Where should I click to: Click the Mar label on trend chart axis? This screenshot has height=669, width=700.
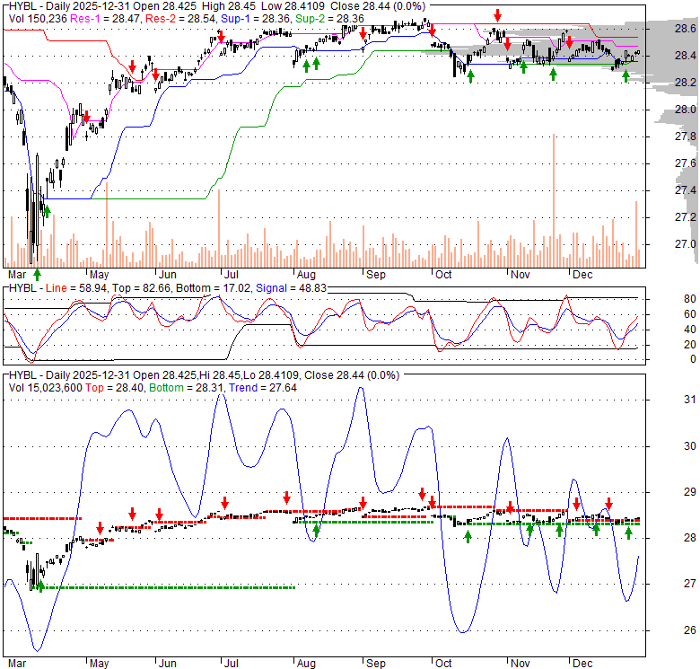tap(17, 664)
